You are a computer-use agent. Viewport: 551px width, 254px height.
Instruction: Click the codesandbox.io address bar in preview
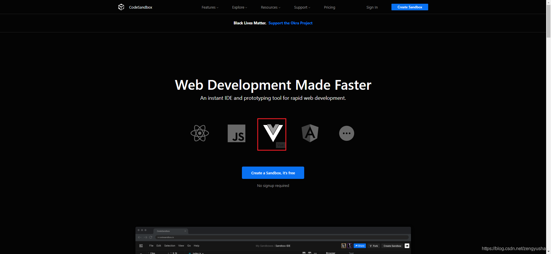pyautogui.click(x=282, y=237)
